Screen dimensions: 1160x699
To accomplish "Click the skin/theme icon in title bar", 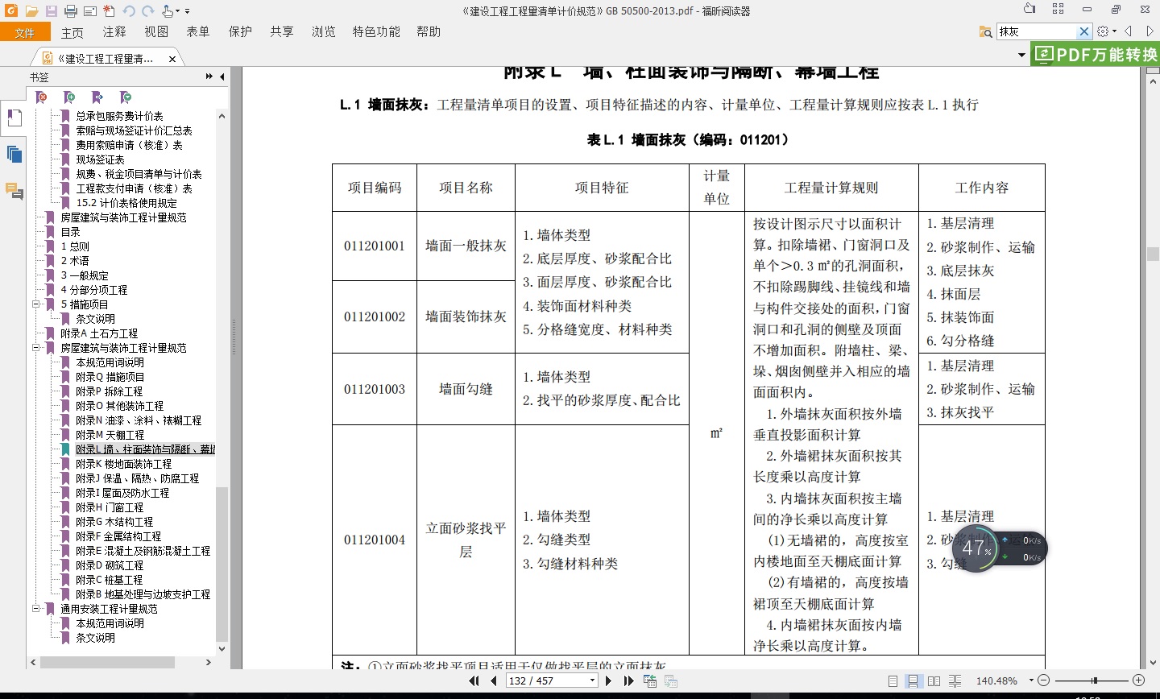I will click(1029, 9).
